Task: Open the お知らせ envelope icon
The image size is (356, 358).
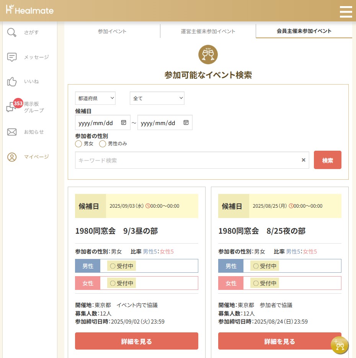Action: click(12, 132)
